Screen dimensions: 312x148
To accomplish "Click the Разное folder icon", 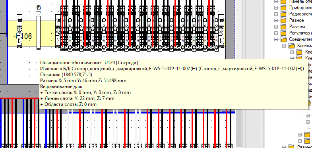I will tap(283, 20).
